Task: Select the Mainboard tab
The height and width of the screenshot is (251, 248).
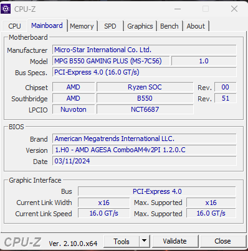Action: tap(47, 25)
